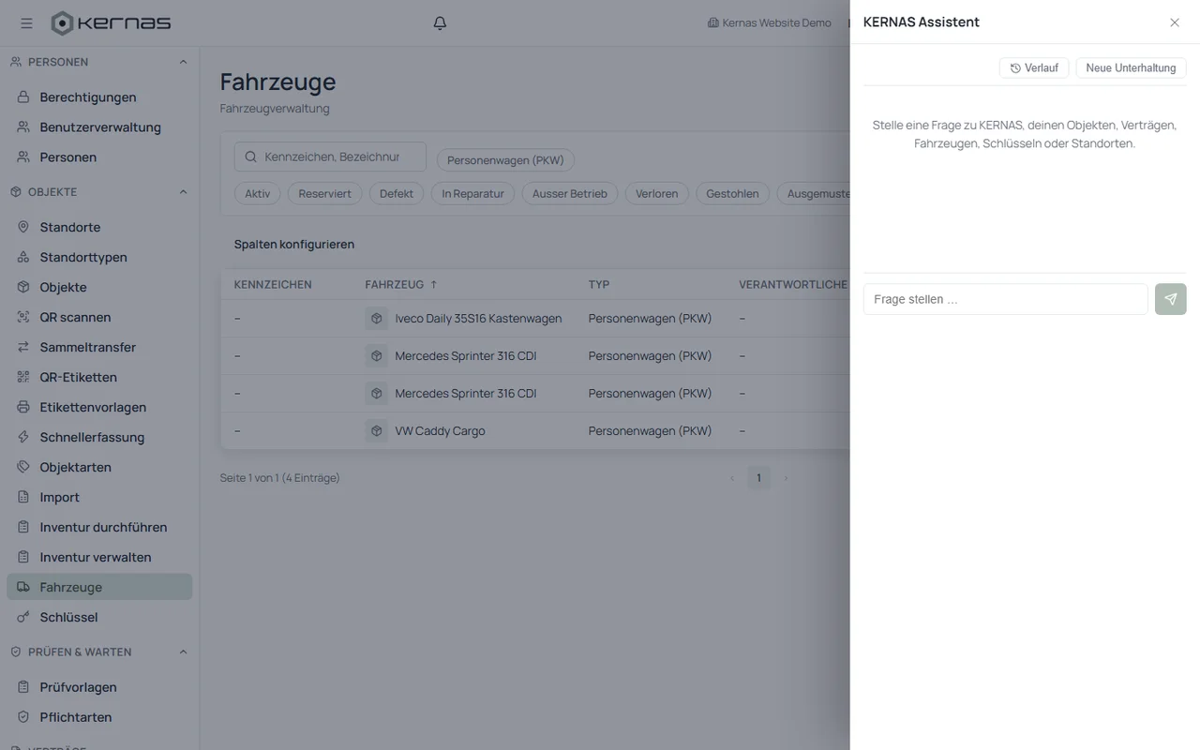Toggle the Reserviert status filter
The height and width of the screenshot is (750, 1200).
coord(325,193)
